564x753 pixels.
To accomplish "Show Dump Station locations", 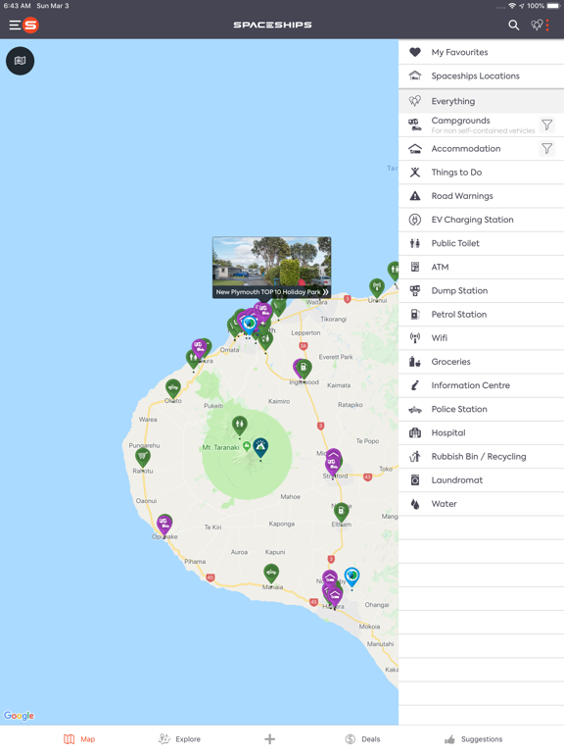I will 481,290.
